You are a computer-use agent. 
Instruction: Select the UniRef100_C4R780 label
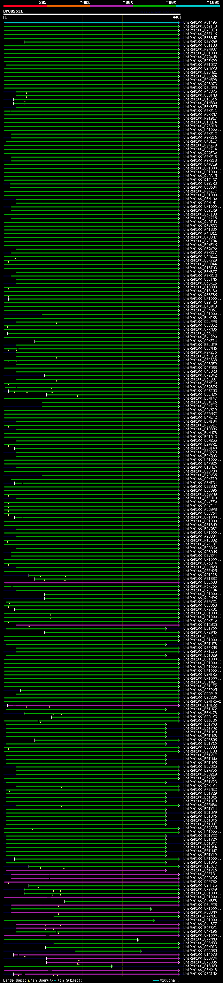coord(200,882)
